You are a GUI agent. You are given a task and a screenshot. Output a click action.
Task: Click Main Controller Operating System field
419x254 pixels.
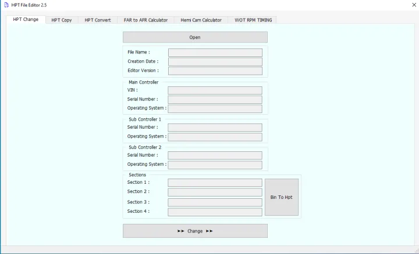[215, 108]
